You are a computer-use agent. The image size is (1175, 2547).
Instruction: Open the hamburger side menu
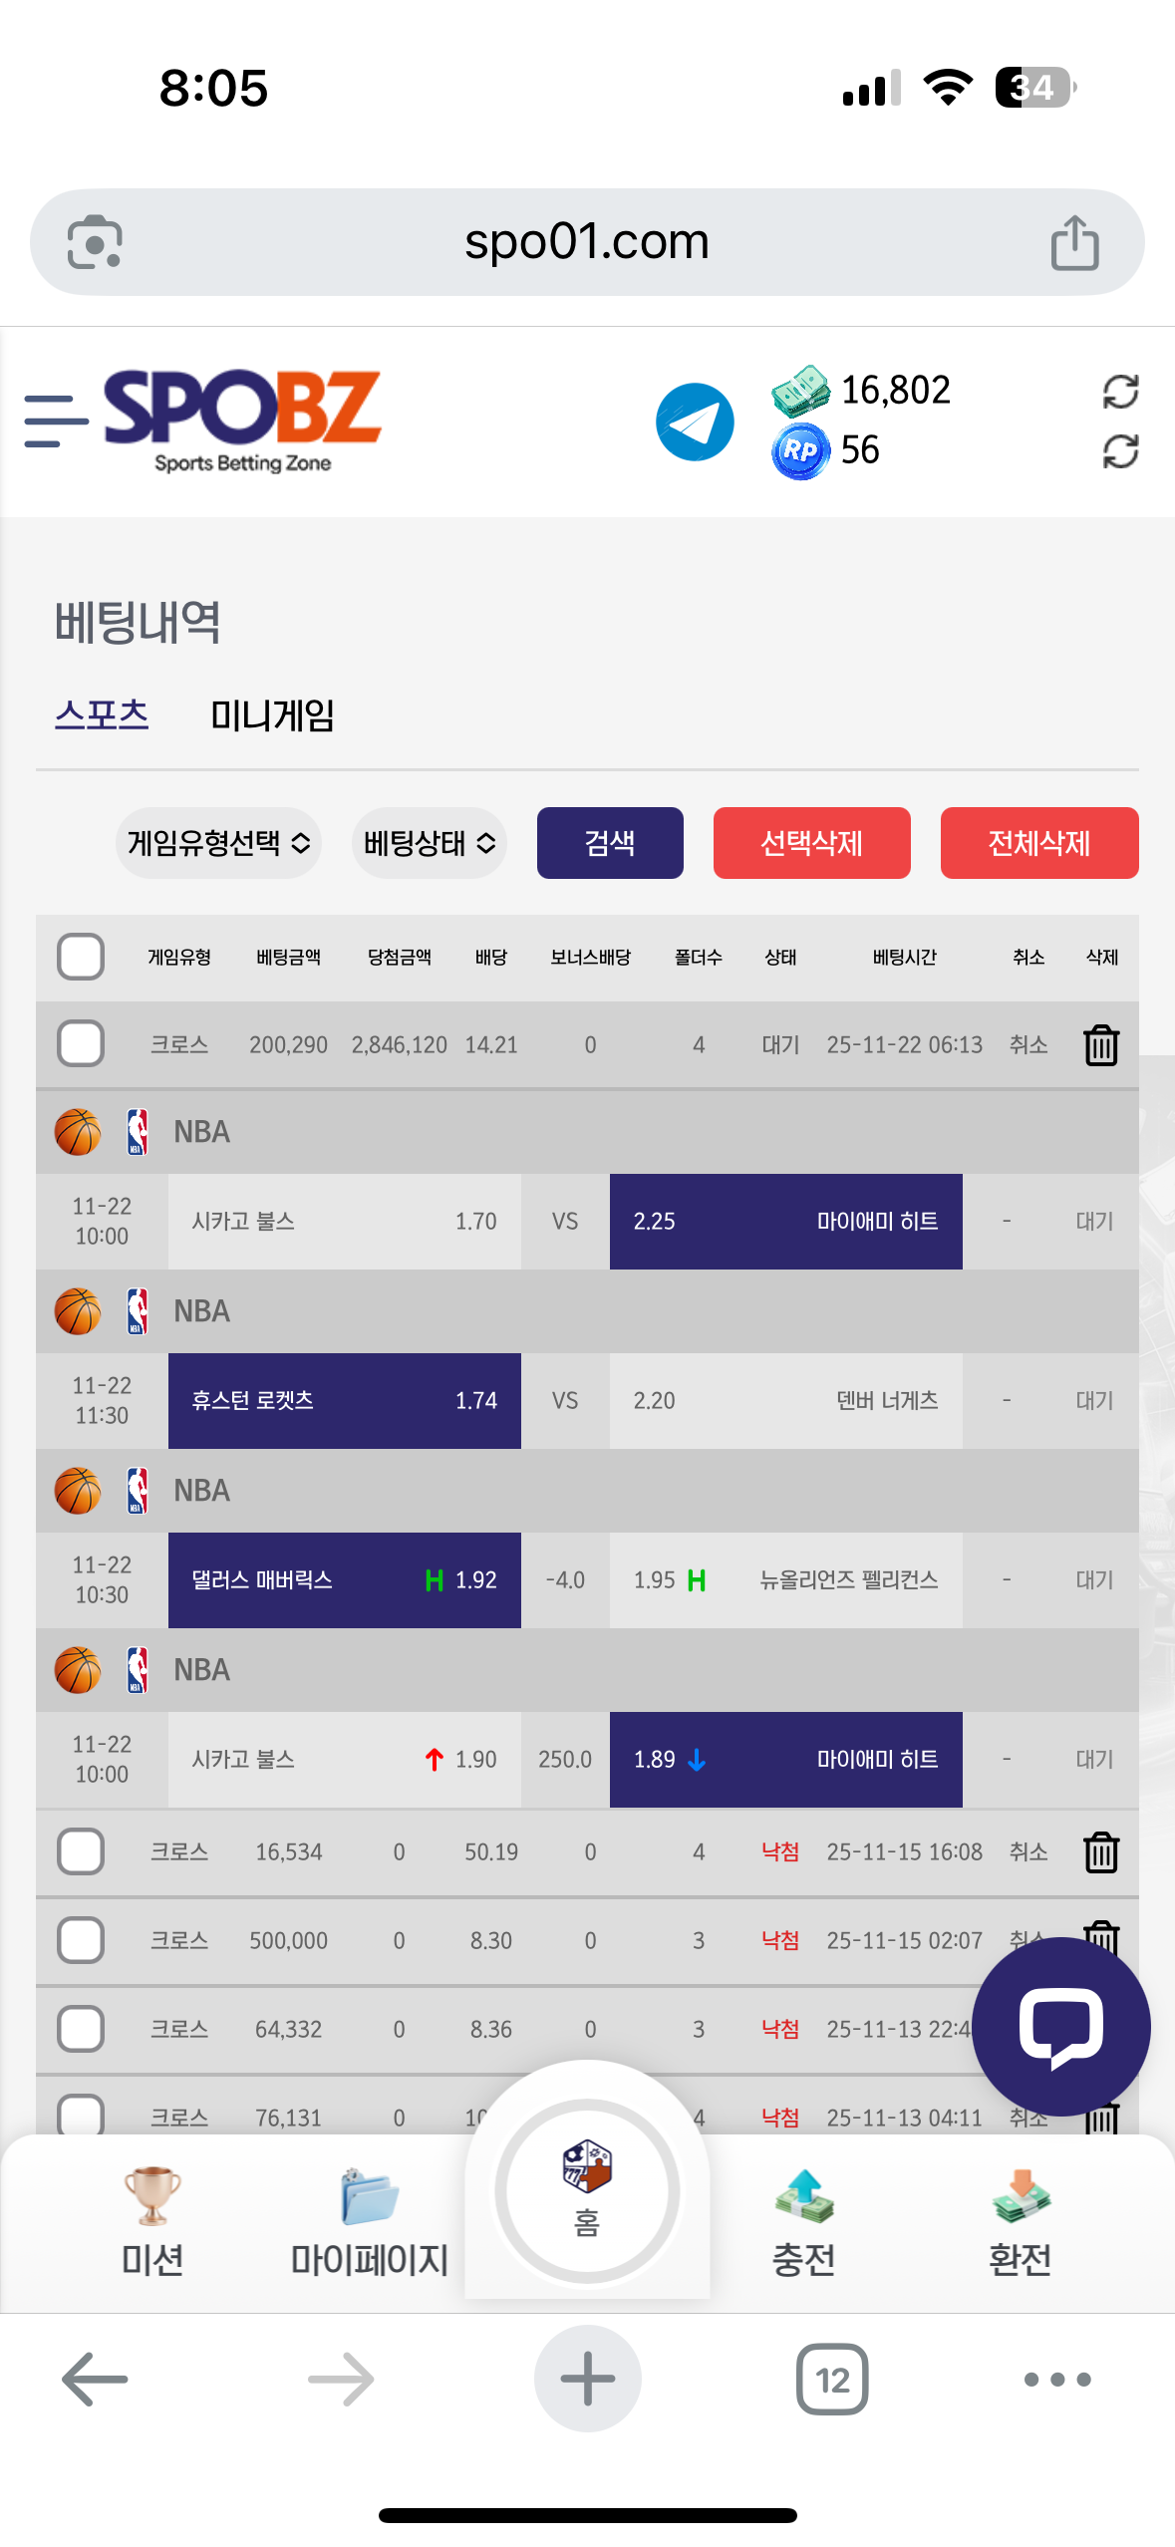coord(56,421)
